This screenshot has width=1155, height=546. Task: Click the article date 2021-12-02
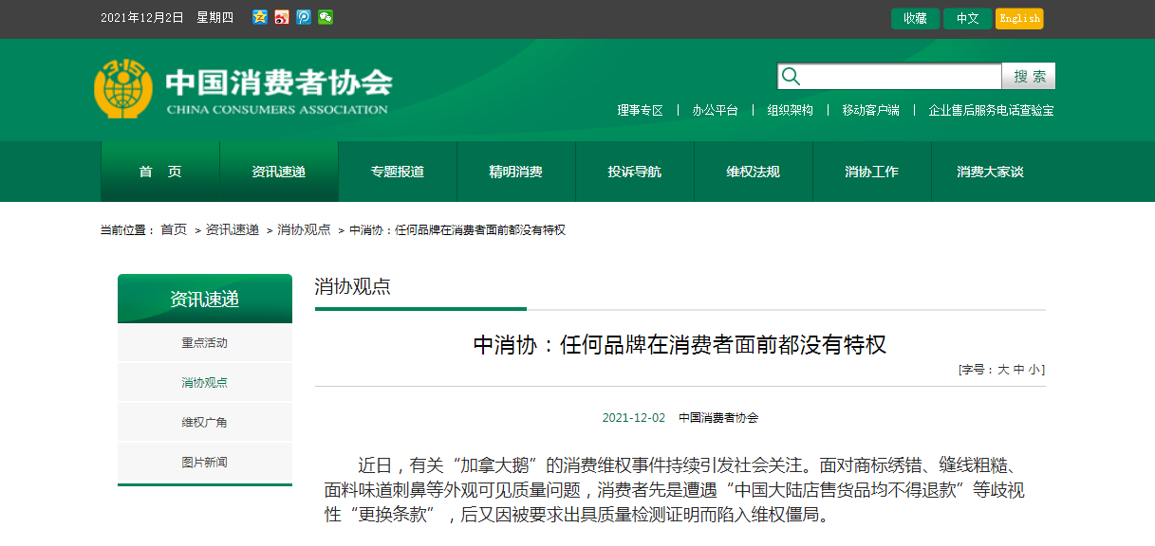(x=634, y=418)
